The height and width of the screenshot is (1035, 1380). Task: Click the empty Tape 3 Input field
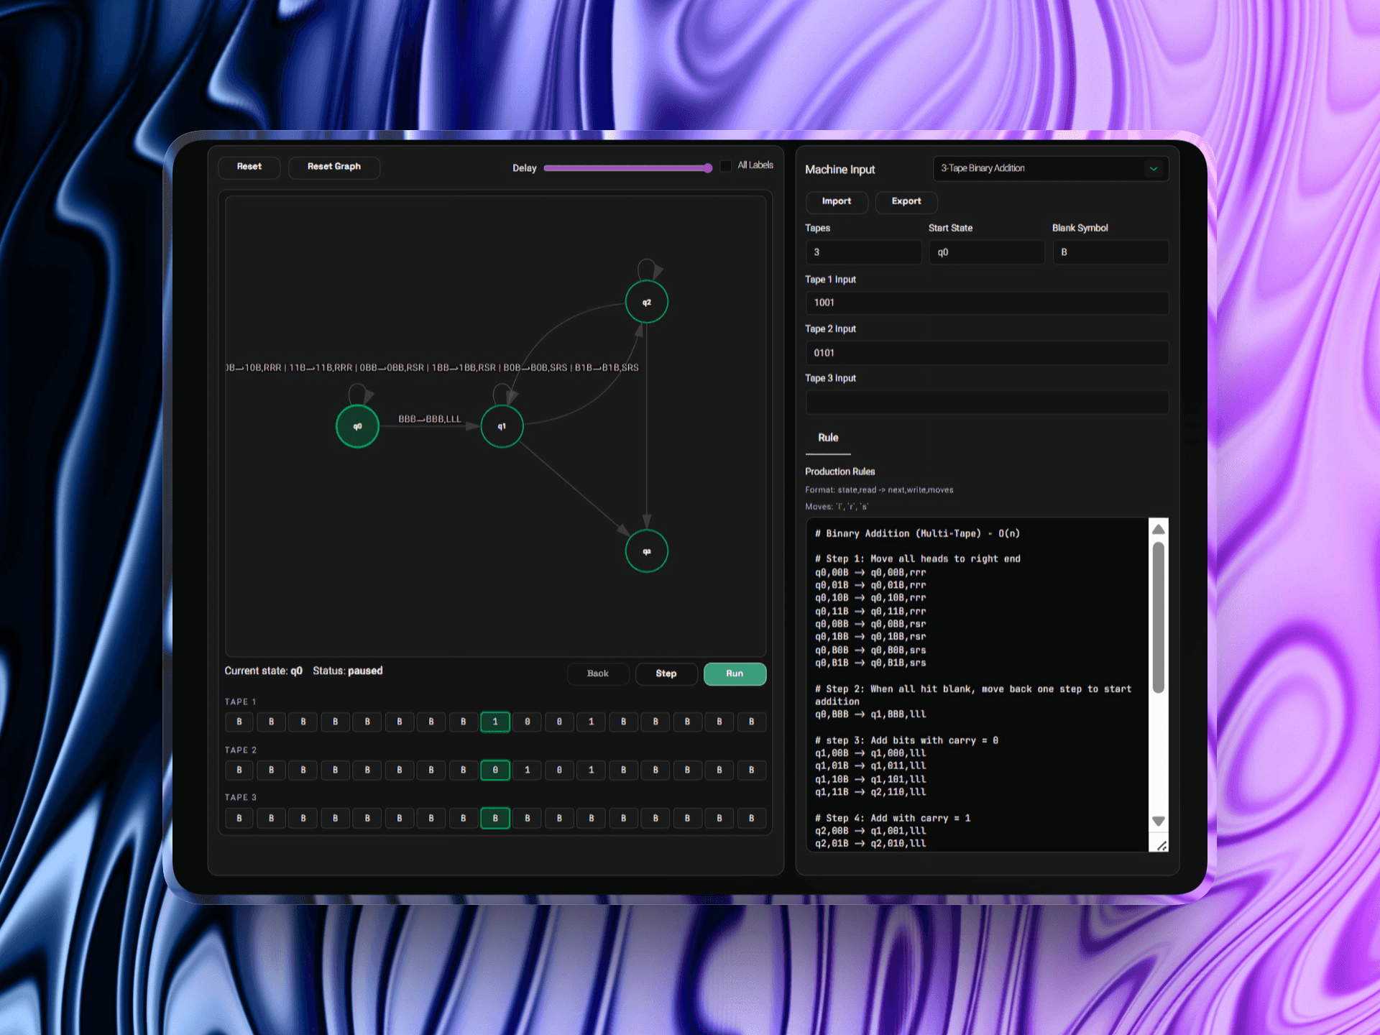tap(987, 402)
